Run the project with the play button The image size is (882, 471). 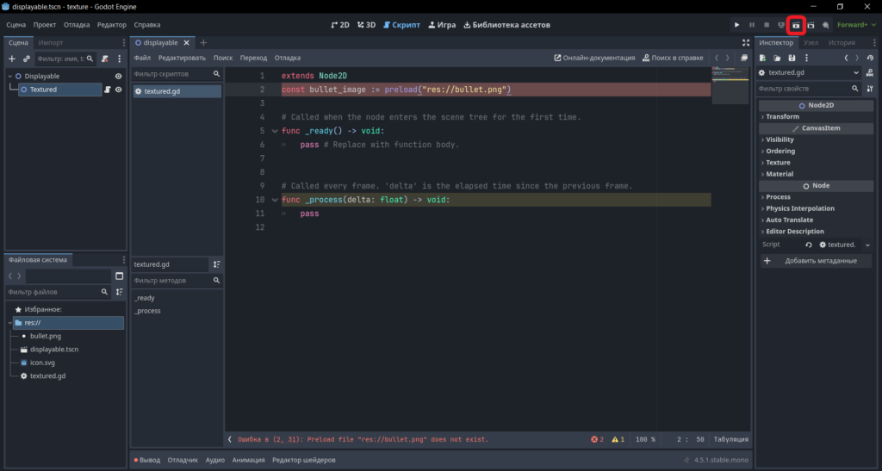[x=736, y=25]
